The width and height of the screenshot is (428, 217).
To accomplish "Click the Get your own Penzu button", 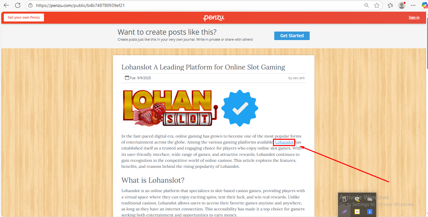I will 24,17.
